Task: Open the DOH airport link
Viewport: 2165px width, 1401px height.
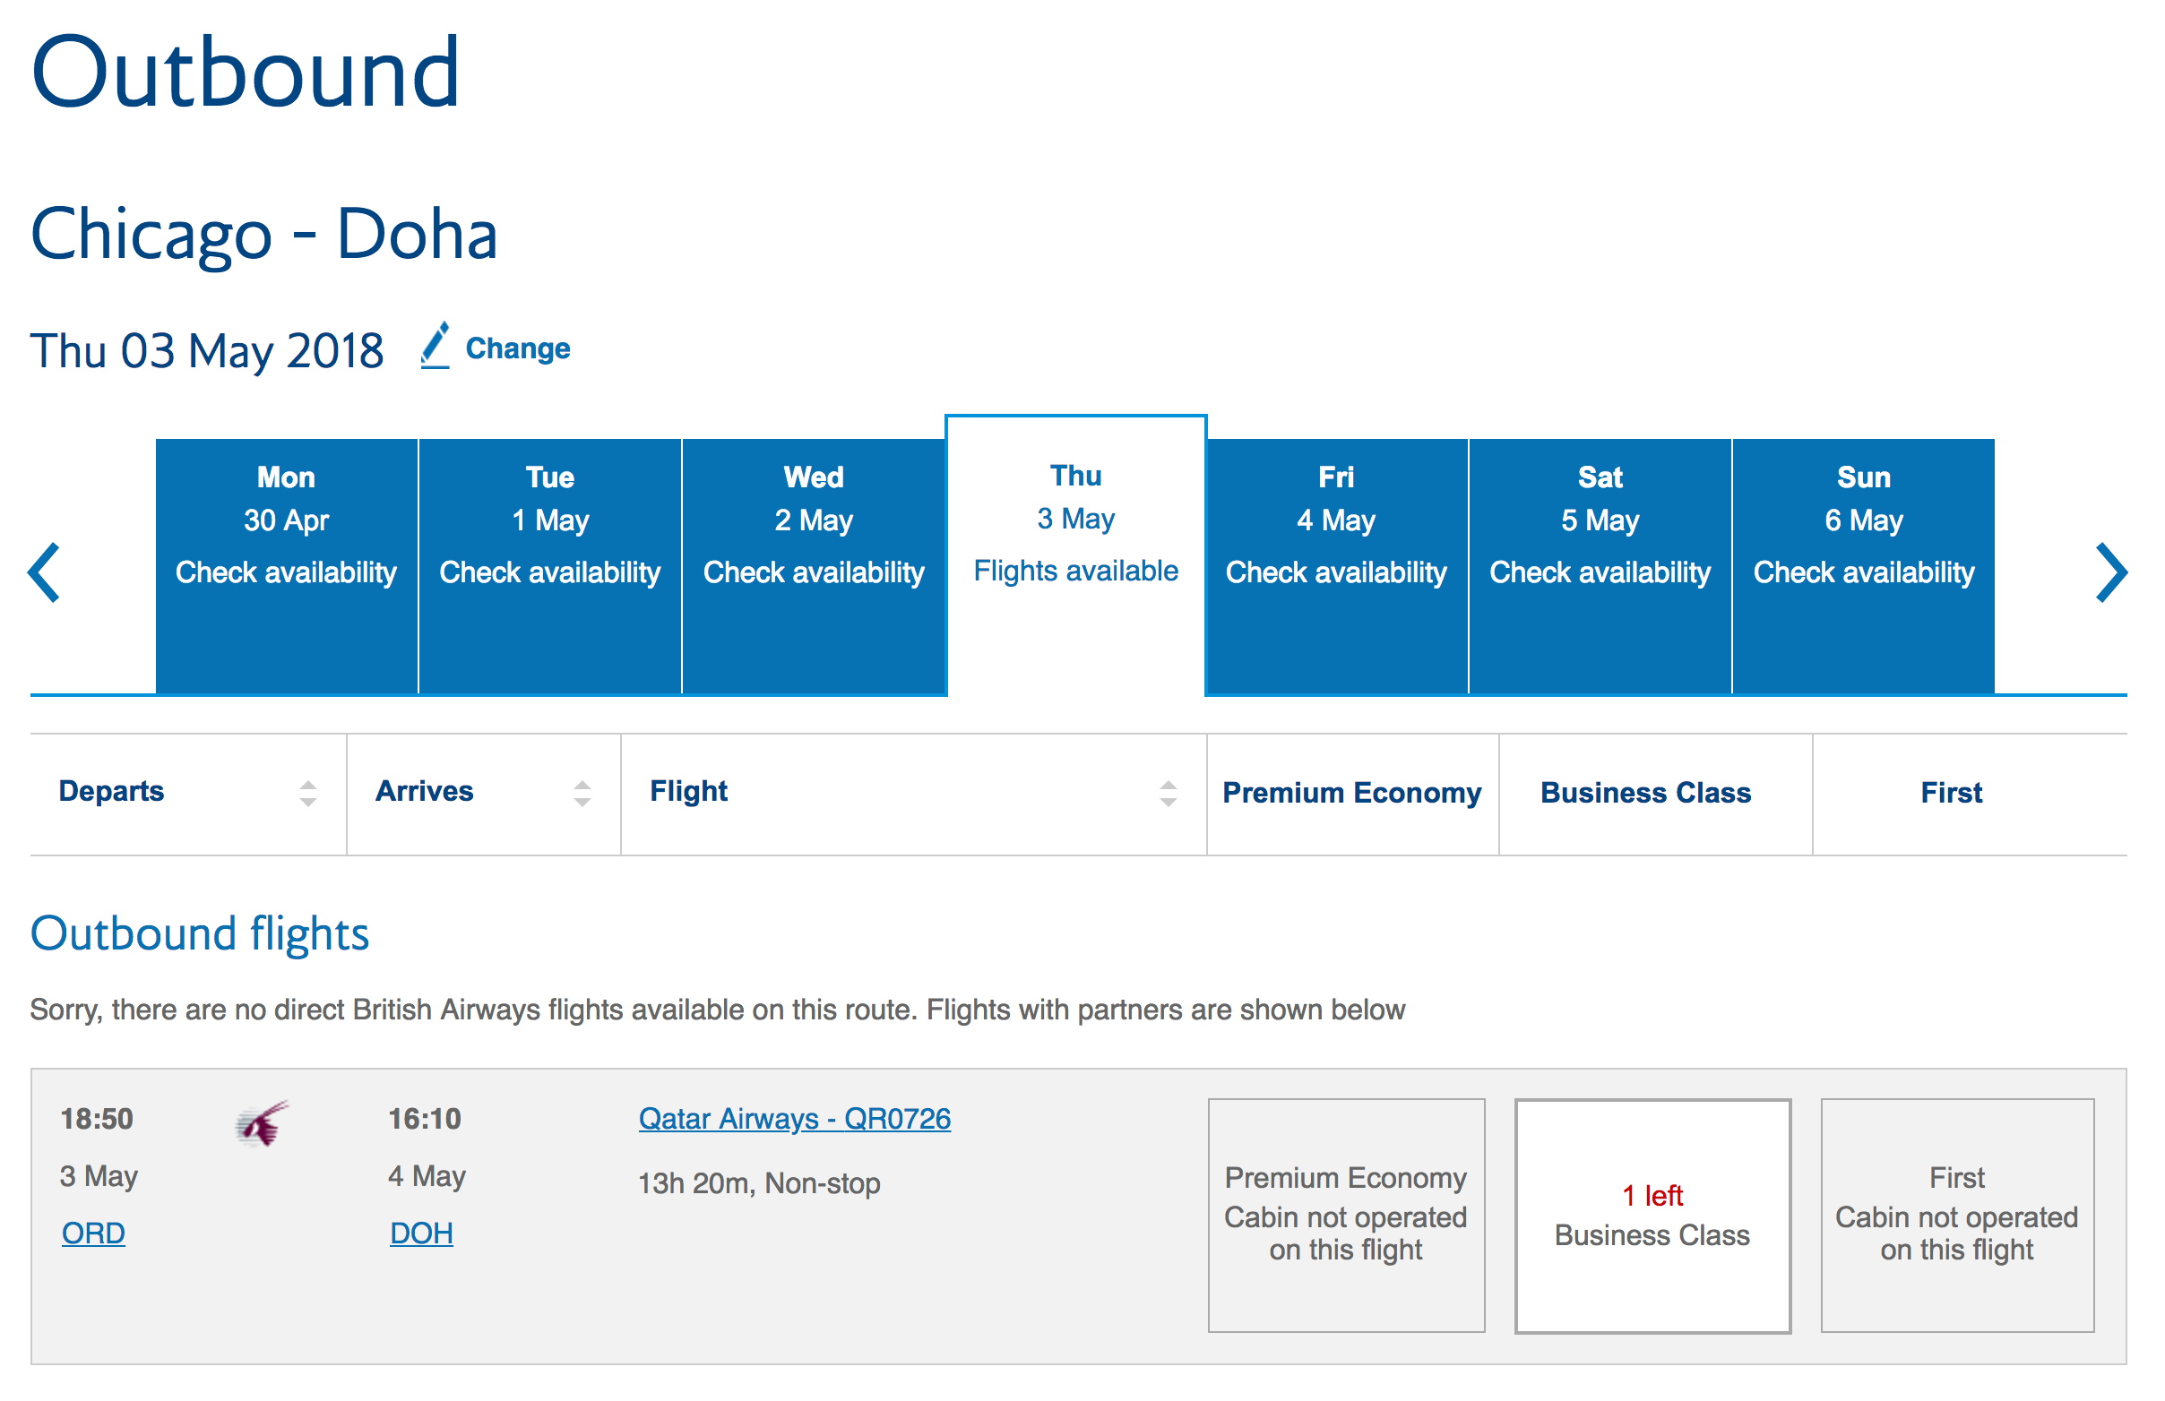Action: [x=421, y=1233]
